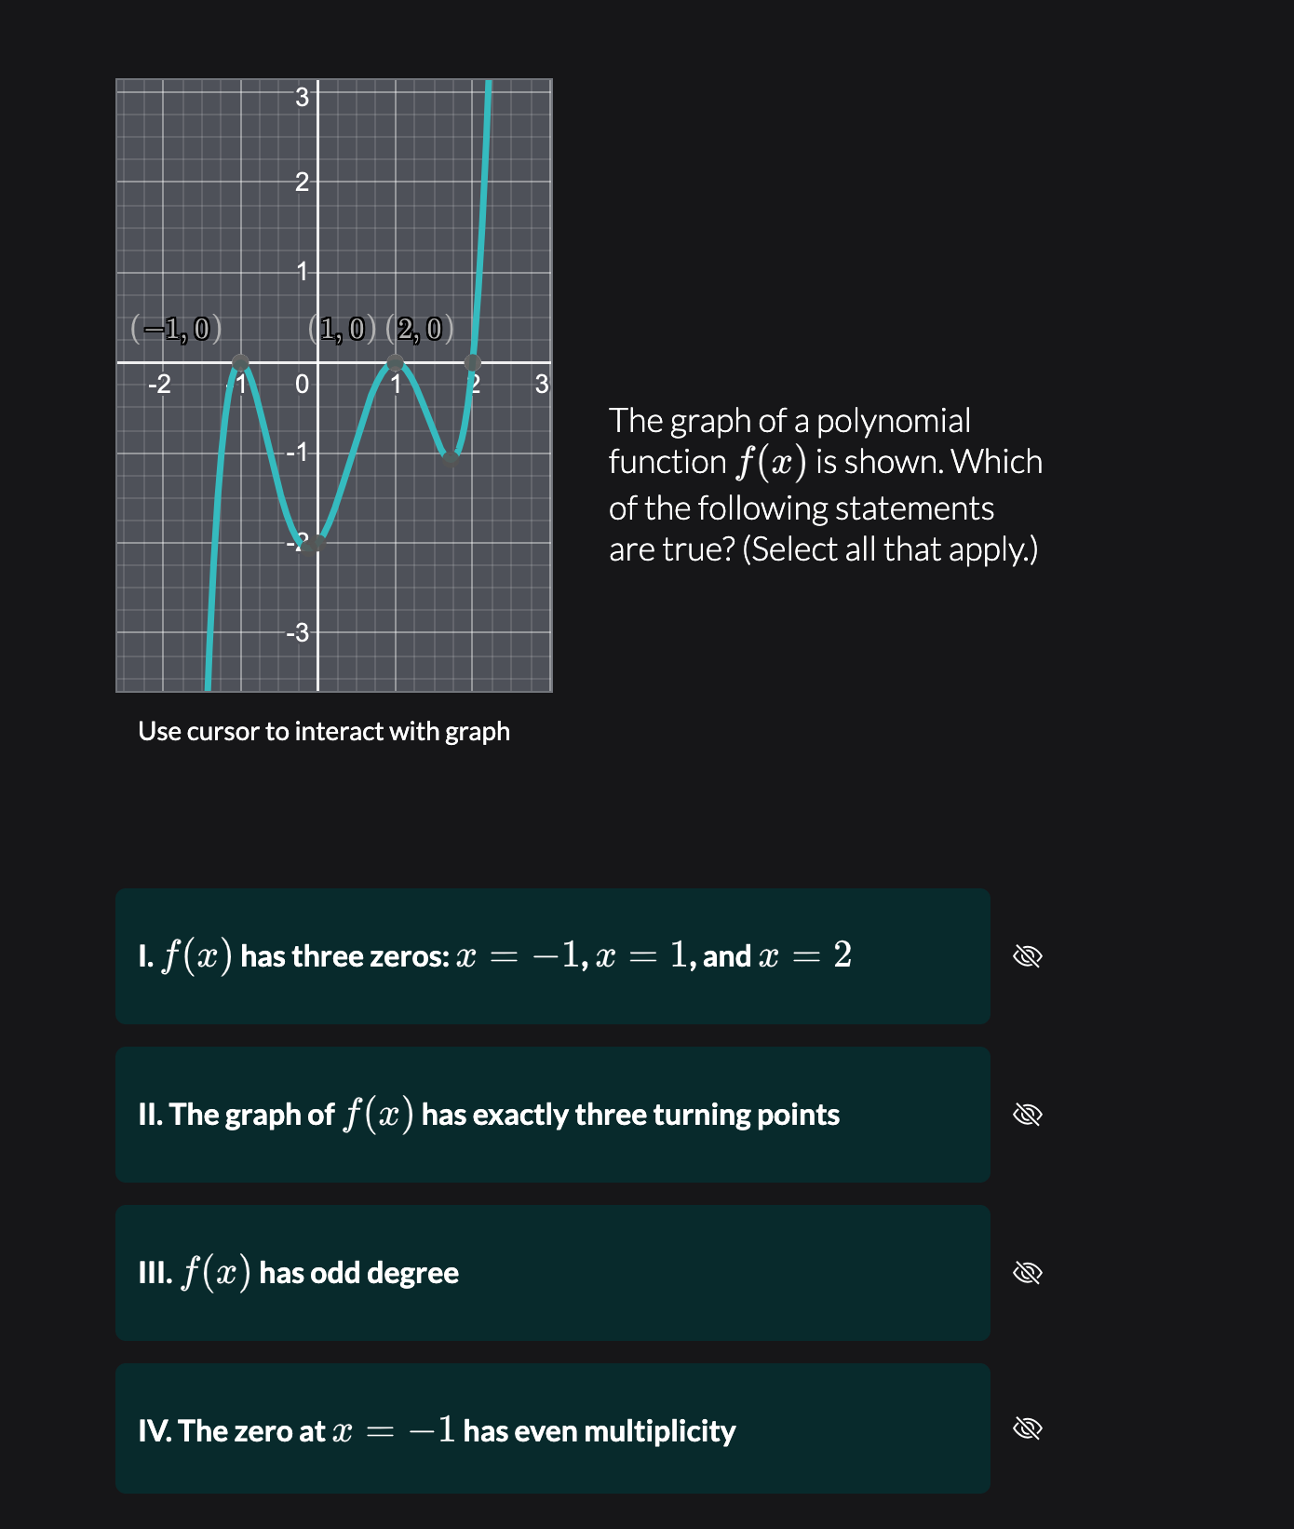Hide statement II using its eye-slash icon
Viewport: 1294px width, 1529px height.
1030,1115
